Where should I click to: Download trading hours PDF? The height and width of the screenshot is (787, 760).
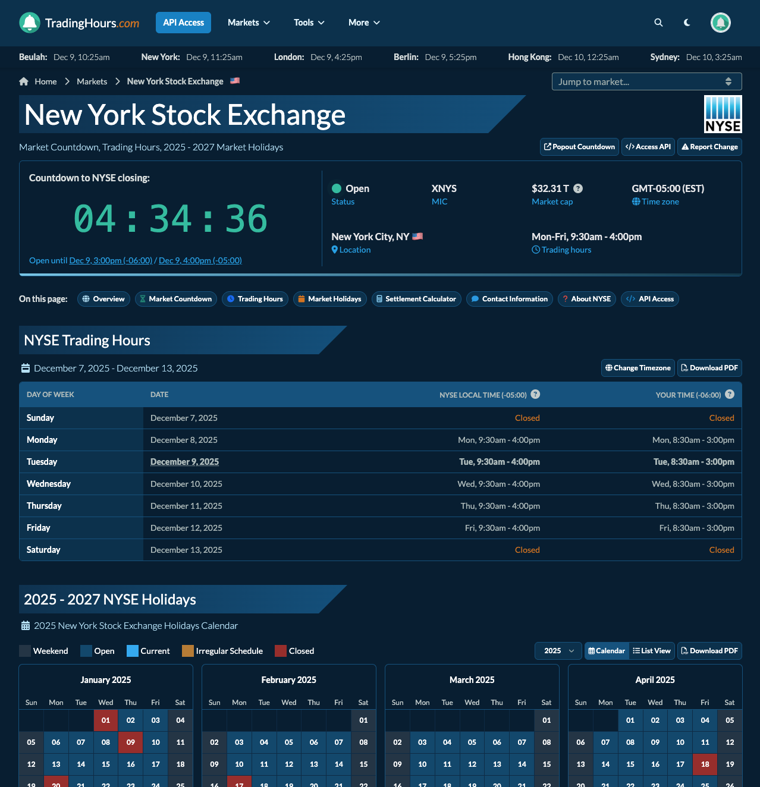pos(709,368)
